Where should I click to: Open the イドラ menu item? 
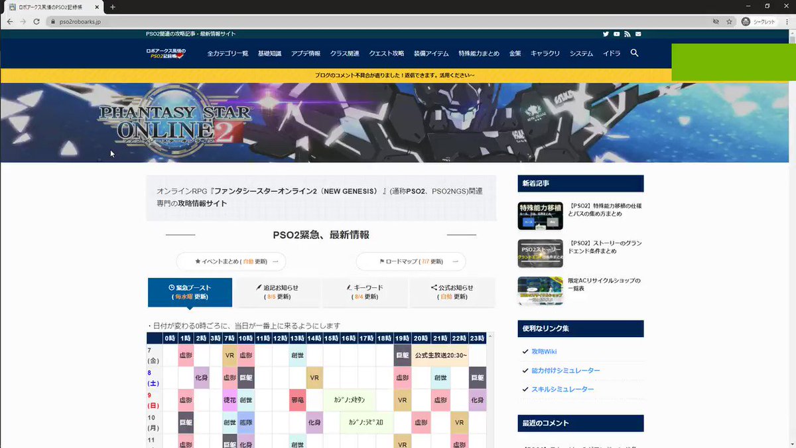click(x=612, y=53)
